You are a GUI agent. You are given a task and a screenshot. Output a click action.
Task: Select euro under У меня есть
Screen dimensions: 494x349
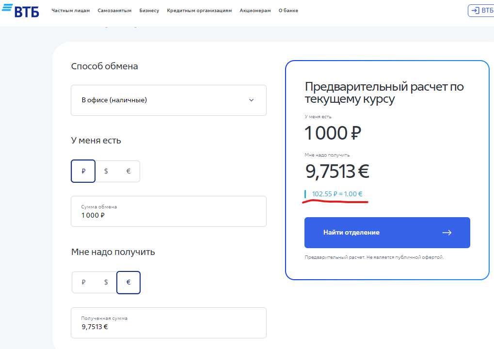tap(128, 172)
